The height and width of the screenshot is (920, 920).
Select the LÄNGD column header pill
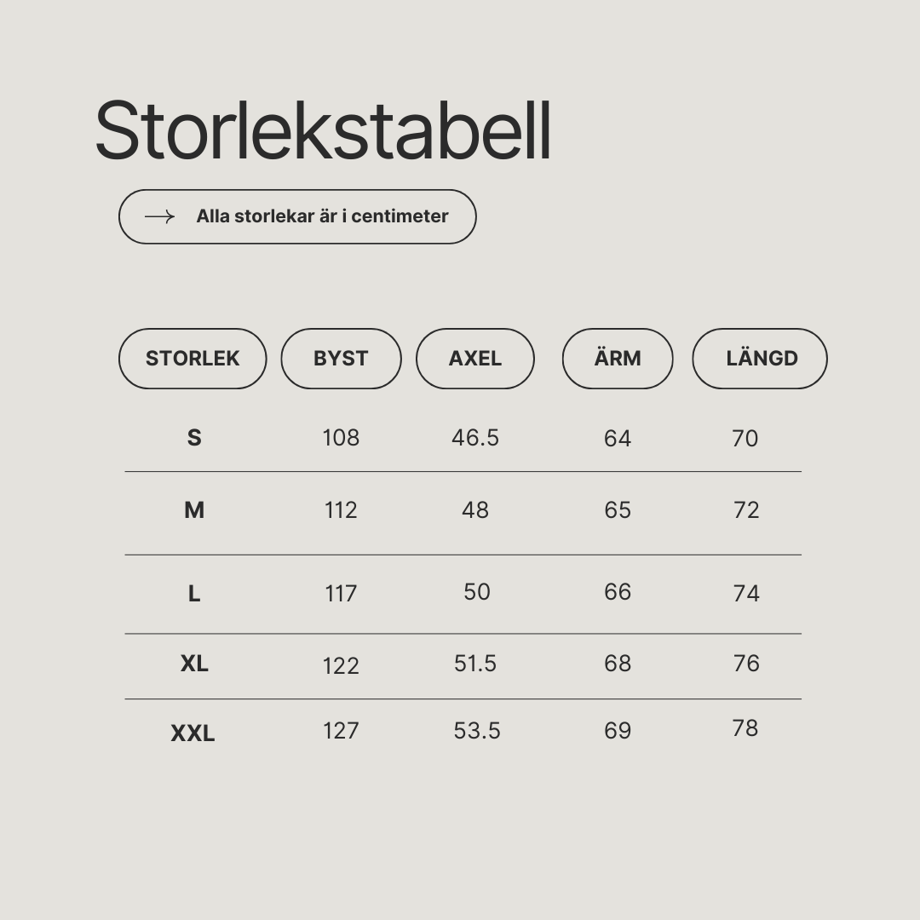[760, 359]
